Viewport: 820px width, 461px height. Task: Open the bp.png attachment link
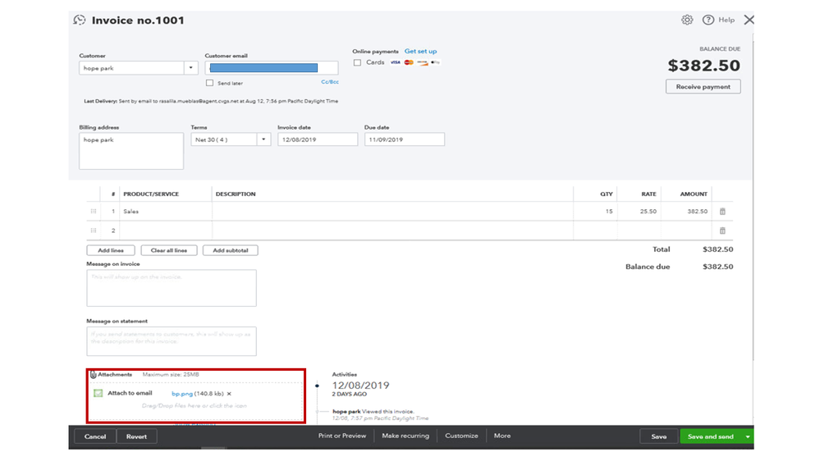[182, 394]
